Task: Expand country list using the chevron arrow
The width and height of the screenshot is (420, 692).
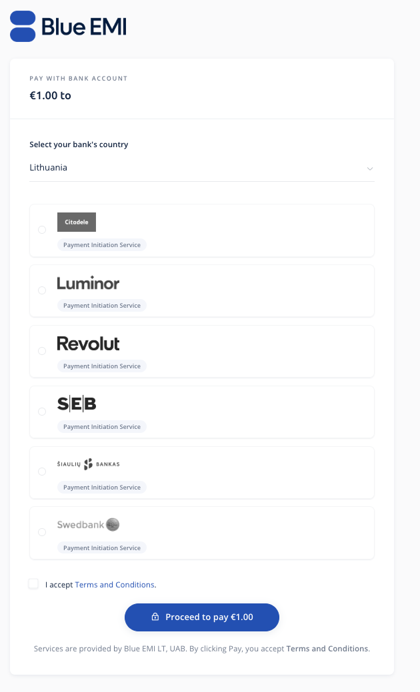Action: pos(370,169)
